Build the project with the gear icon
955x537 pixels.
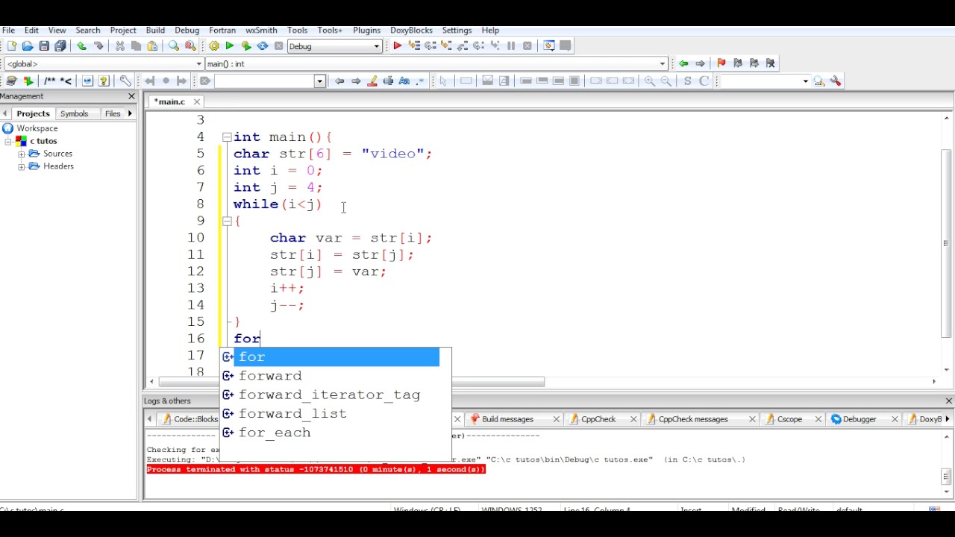[214, 46]
